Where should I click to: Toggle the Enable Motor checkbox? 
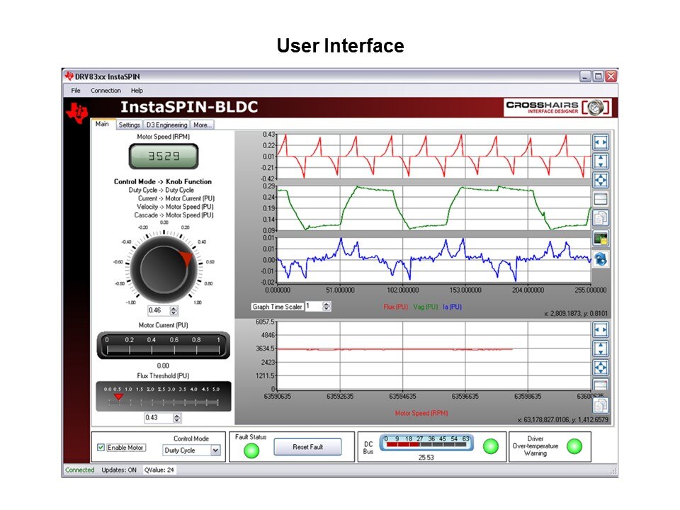coord(101,448)
